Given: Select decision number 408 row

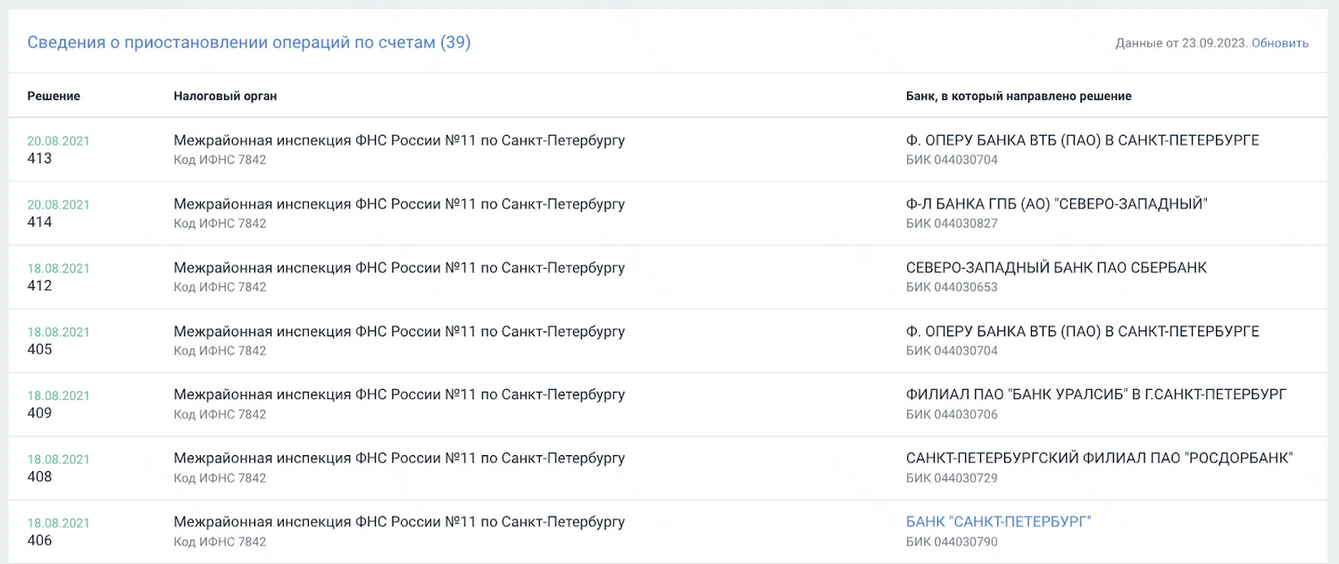Looking at the screenshot, I should click(x=668, y=468).
